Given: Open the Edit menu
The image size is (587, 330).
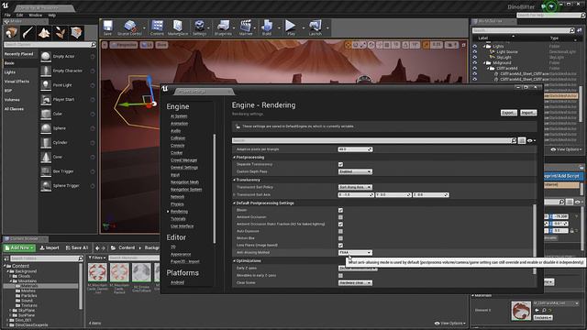Looking at the screenshot, I should pos(20,15).
